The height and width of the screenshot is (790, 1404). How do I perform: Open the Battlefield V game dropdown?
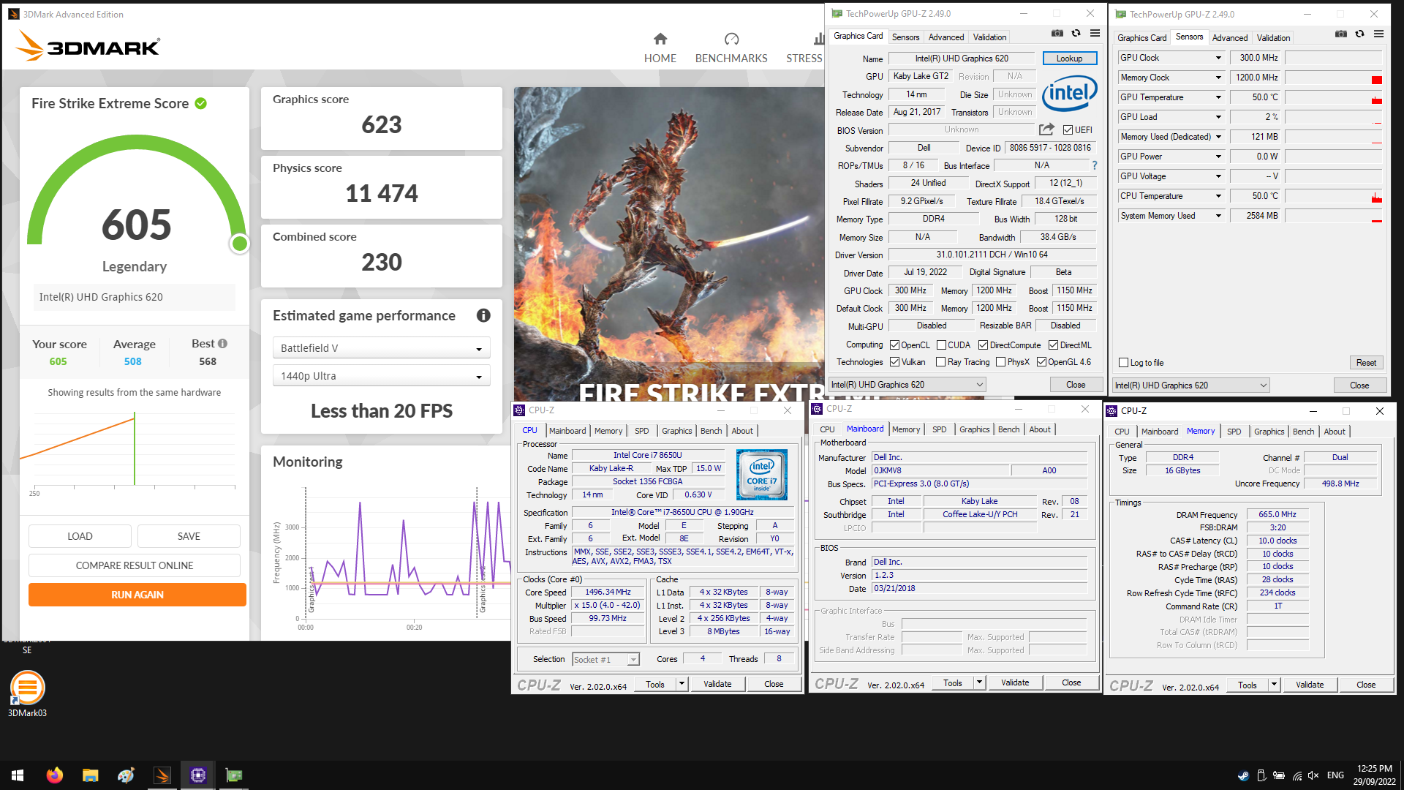pos(382,348)
